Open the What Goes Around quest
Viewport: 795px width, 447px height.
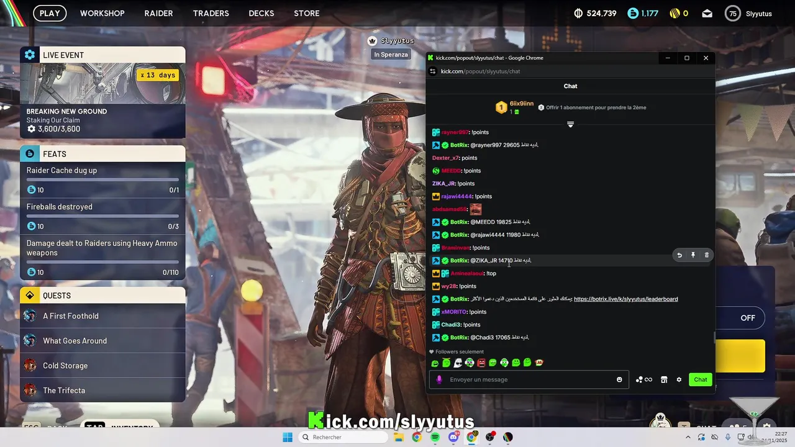coord(102,341)
